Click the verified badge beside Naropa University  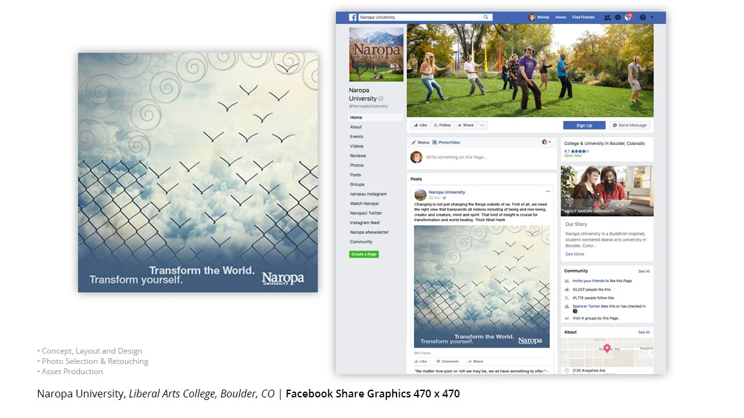point(381,99)
